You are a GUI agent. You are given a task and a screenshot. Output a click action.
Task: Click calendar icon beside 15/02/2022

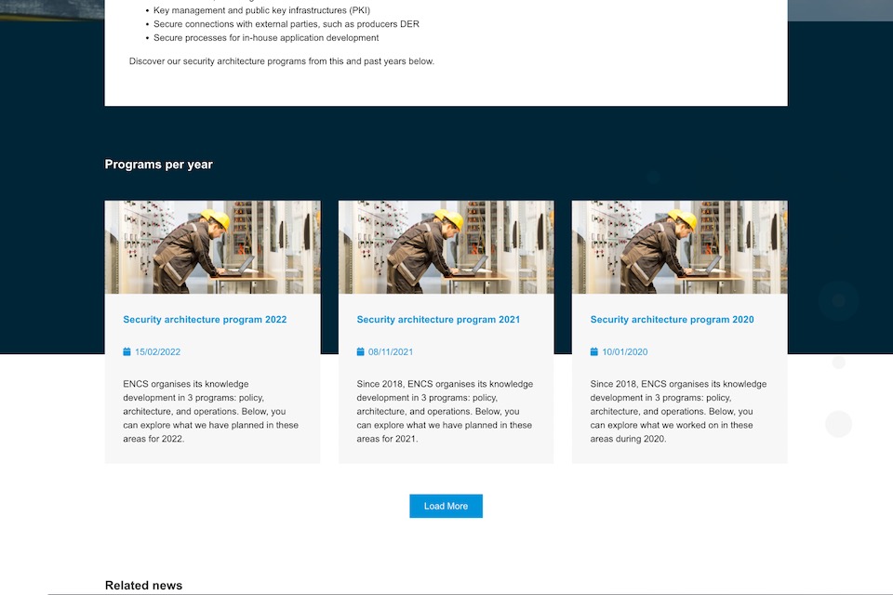[127, 351]
